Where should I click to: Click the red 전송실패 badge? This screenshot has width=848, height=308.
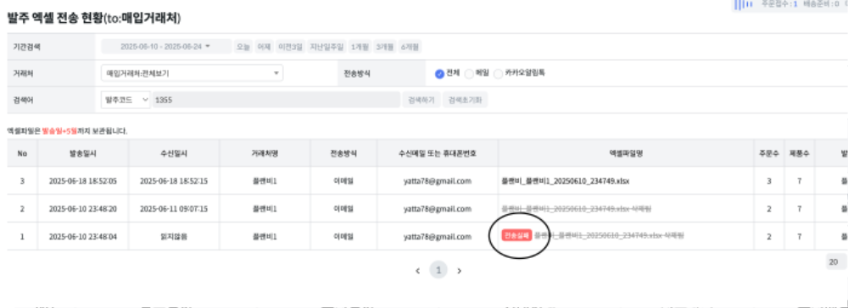point(517,236)
